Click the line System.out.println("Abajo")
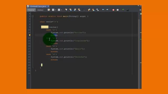 pos(68,49)
